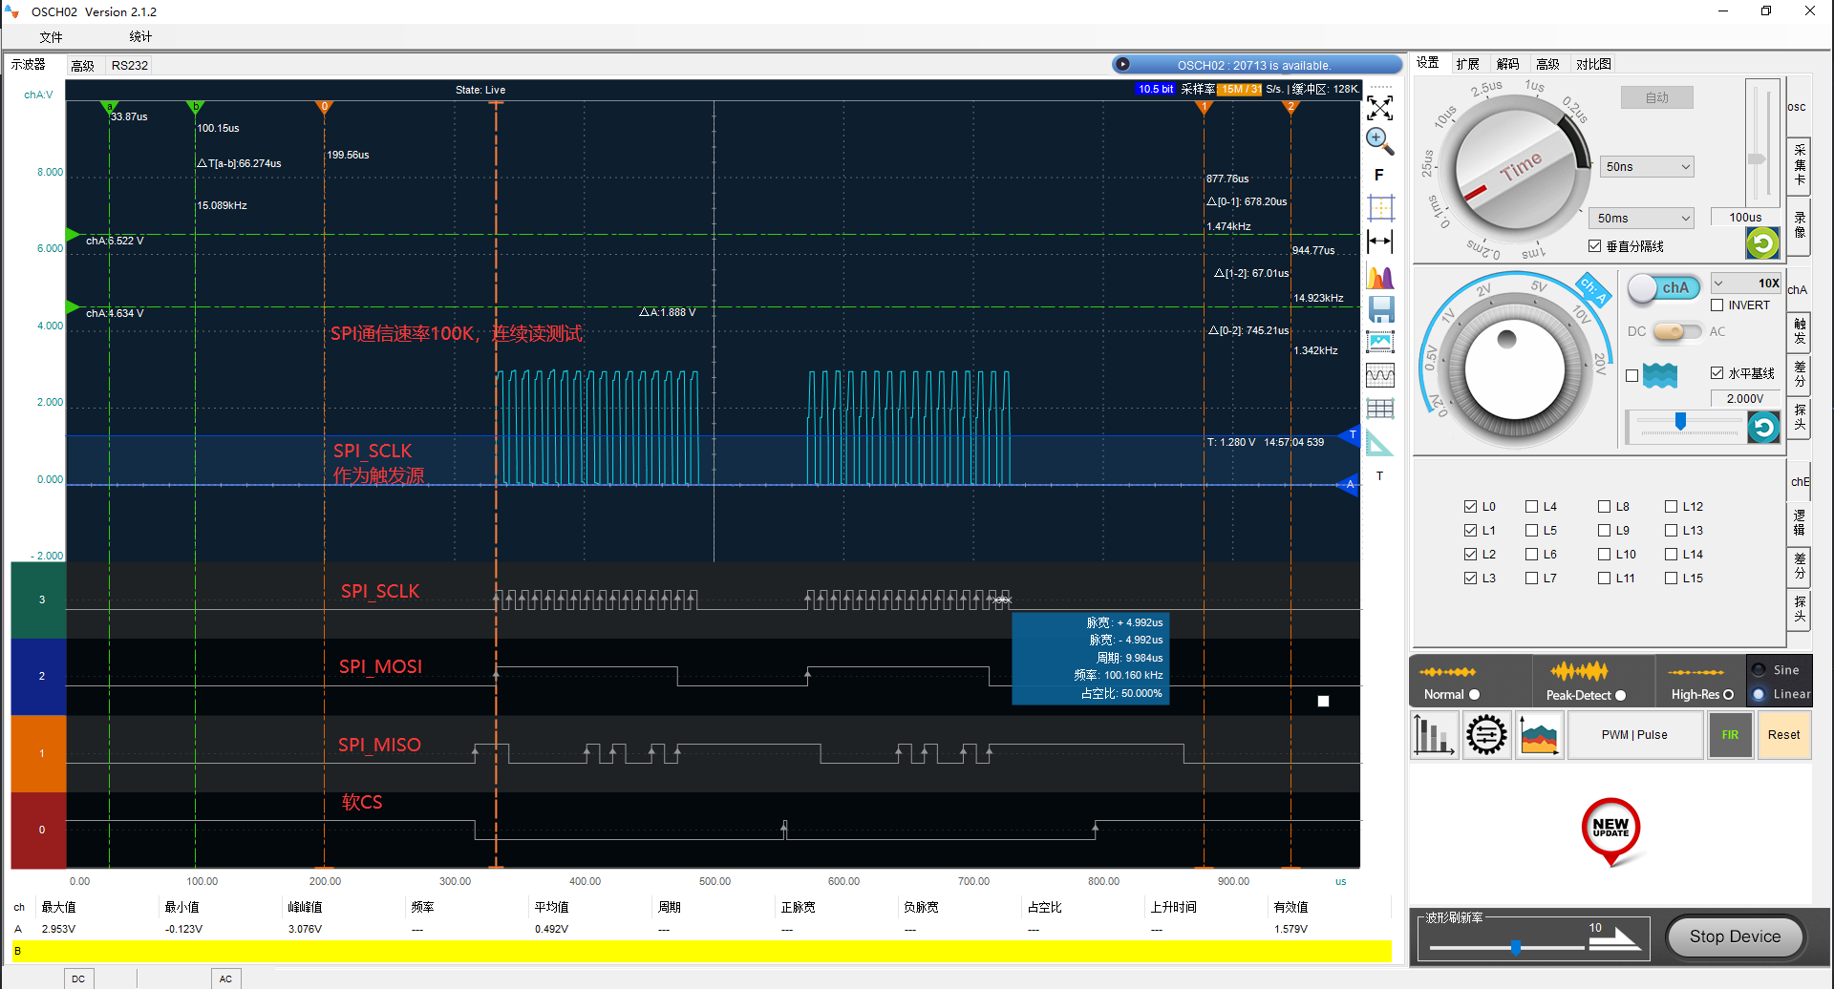
Task: Toggle the chA channel switch
Action: coord(1664,287)
